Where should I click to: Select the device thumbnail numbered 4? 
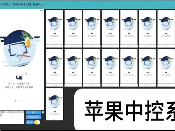73,68
